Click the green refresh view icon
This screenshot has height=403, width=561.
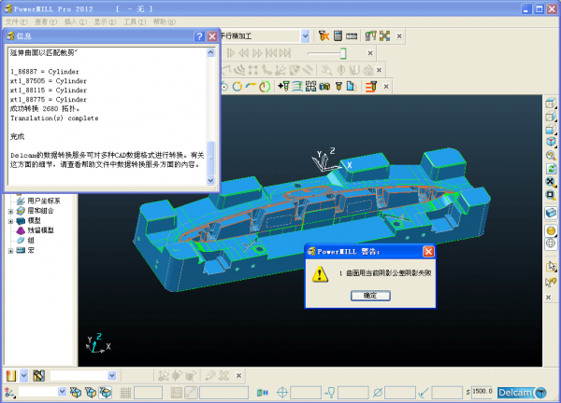coord(551,169)
